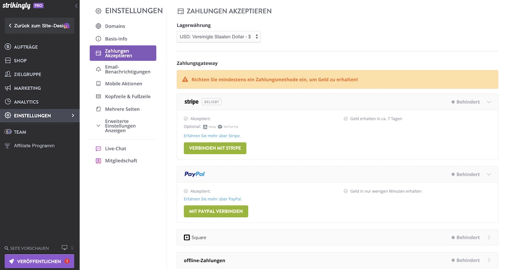
Task: Collapse the Stripe payment gateway section
Action: click(x=489, y=102)
